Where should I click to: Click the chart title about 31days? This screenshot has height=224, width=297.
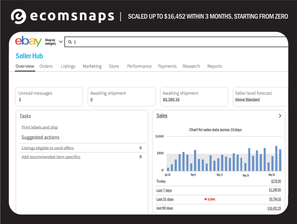[215, 130]
